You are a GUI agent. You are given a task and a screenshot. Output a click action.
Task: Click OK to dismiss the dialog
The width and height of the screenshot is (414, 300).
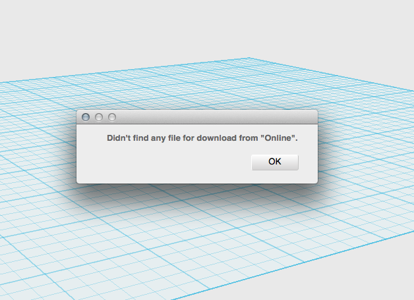click(x=275, y=162)
